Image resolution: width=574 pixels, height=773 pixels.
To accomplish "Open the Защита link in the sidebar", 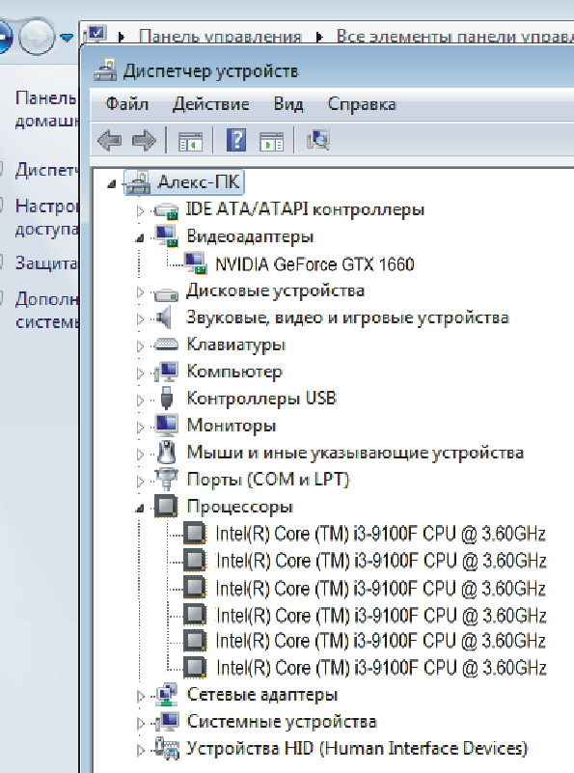I will pos(46,262).
